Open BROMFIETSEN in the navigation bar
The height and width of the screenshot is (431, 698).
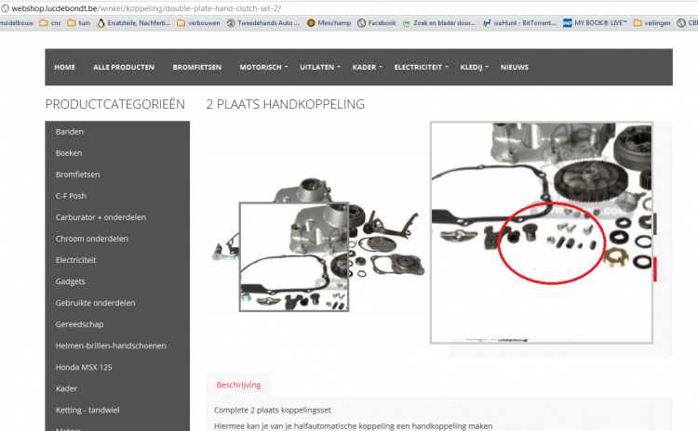197,67
